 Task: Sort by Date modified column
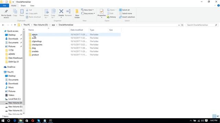(77, 30)
